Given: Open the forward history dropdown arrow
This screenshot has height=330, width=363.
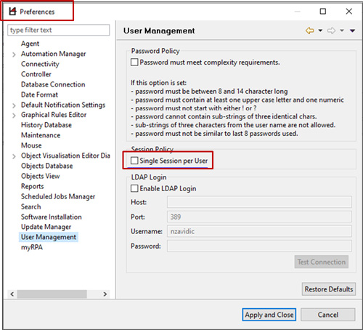Looking at the screenshot, I should click(x=342, y=31).
